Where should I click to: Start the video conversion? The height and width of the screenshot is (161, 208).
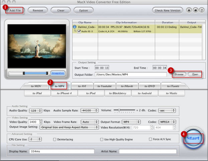point(193,138)
